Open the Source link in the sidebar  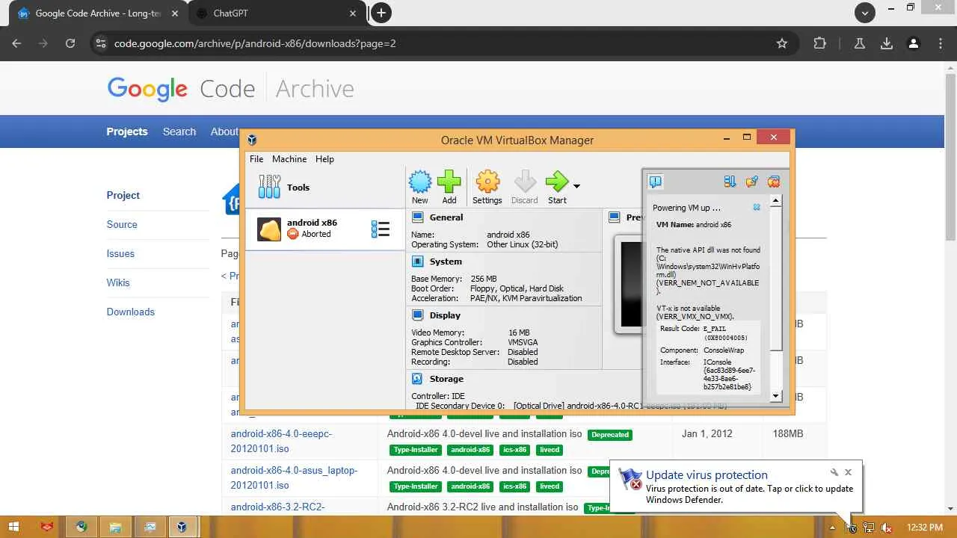click(122, 224)
